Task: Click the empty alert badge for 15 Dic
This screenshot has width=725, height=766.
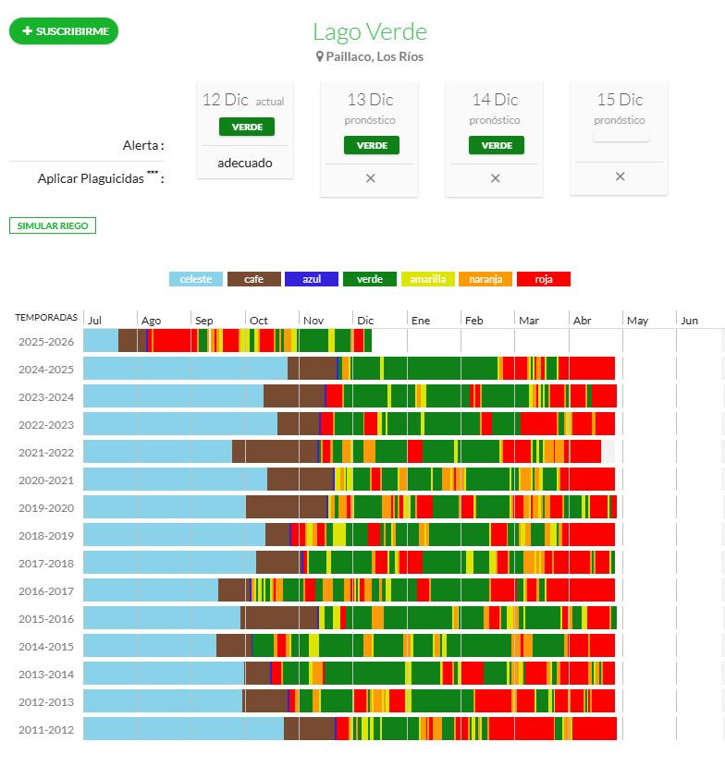Action: point(621,136)
